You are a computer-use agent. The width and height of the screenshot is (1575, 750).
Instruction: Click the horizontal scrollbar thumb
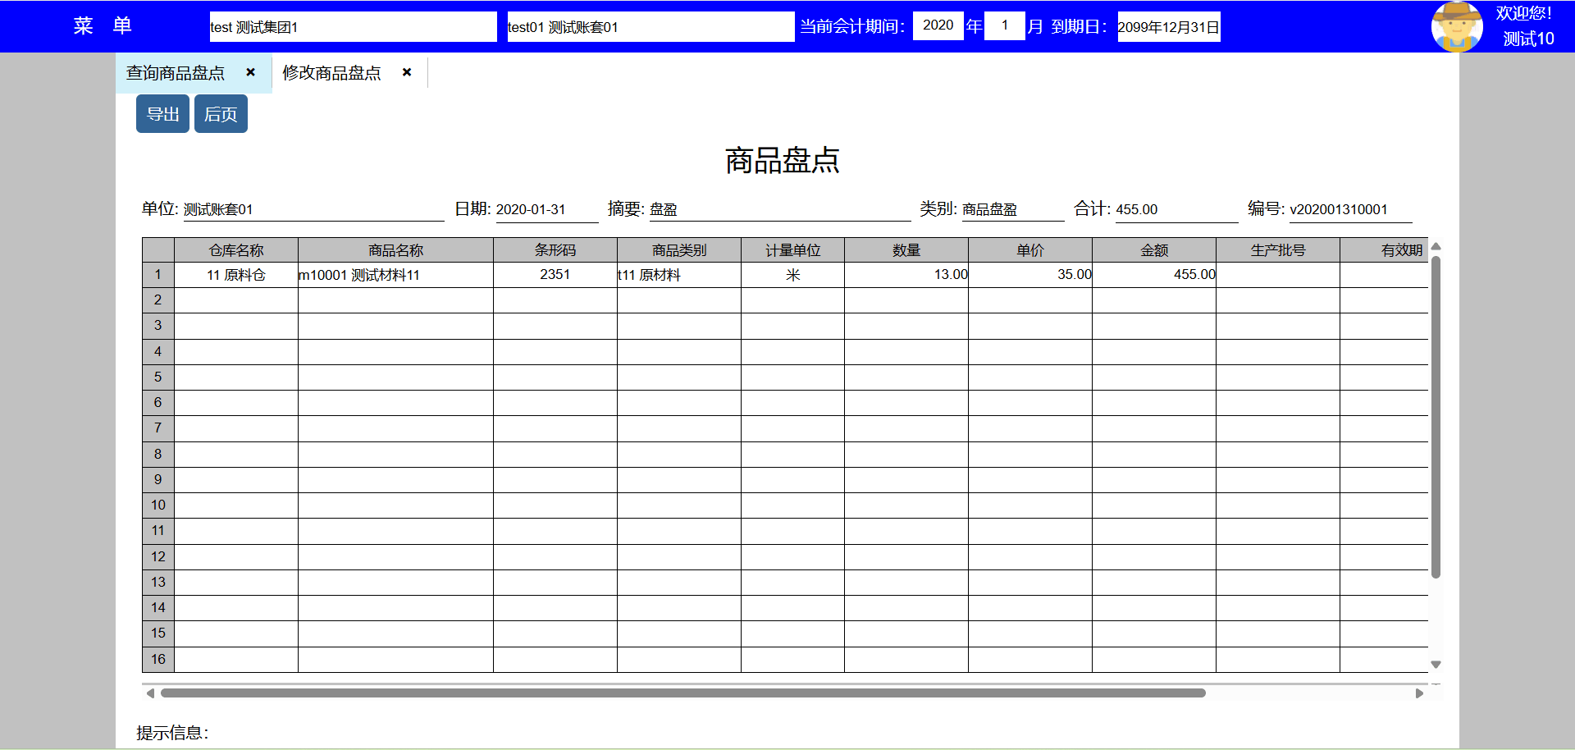(x=682, y=693)
